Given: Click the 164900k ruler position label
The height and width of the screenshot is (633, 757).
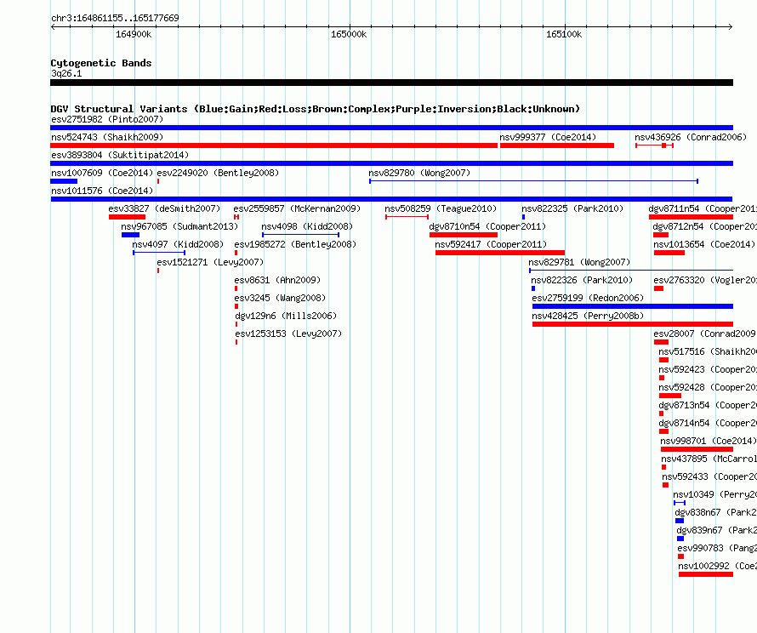Looking at the screenshot, I should [134, 34].
